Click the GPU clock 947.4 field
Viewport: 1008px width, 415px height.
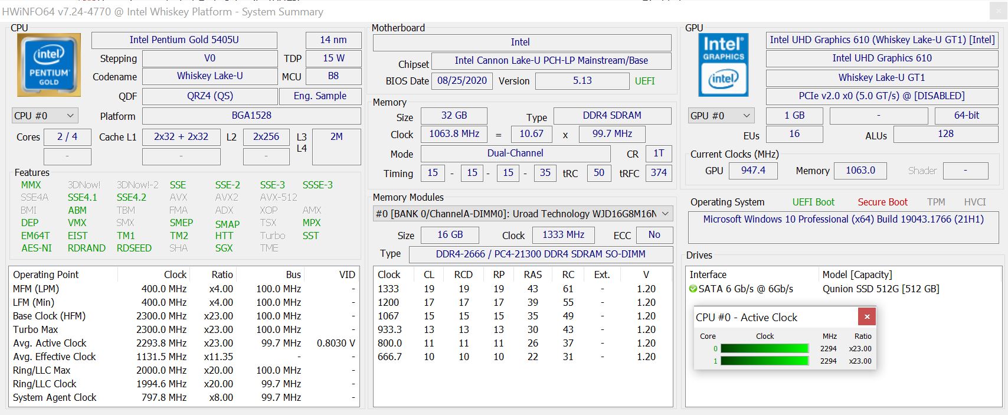pyautogui.click(x=753, y=170)
